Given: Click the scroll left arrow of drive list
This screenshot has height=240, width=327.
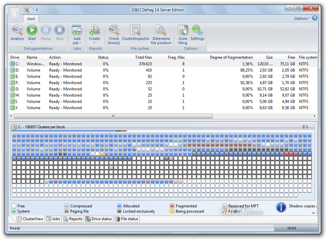Looking at the screenshot, I should pyautogui.click(x=11, y=116).
